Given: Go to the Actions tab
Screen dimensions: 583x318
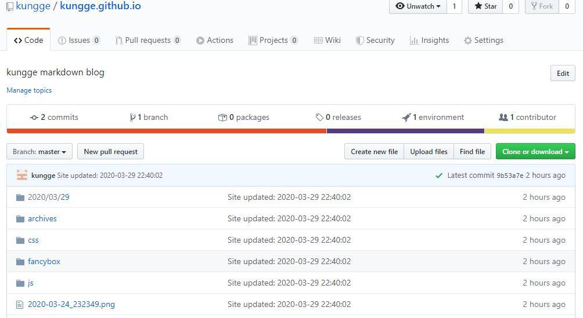Looking at the screenshot, I should [x=215, y=40].
